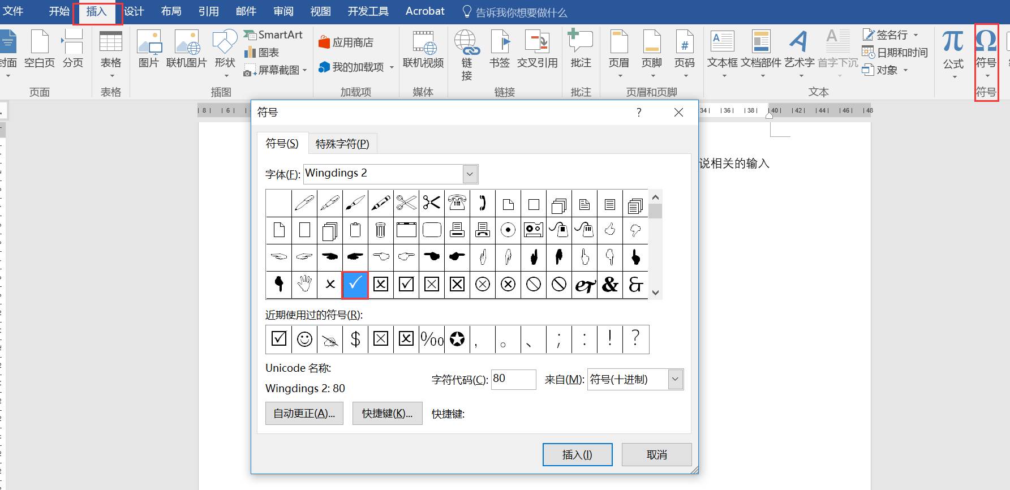The height and width of the screenshot is (490, 1010).
Task: Insert a Cross-reference (交叉引用)
Action: click(x=537, y=50)
